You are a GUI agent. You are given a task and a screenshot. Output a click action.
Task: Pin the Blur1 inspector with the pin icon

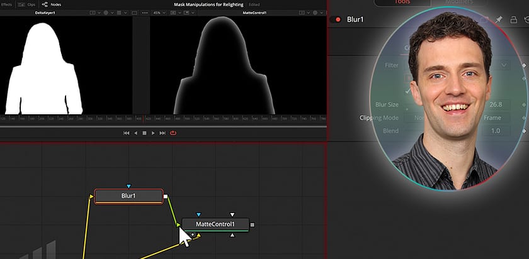click(499, 20)
